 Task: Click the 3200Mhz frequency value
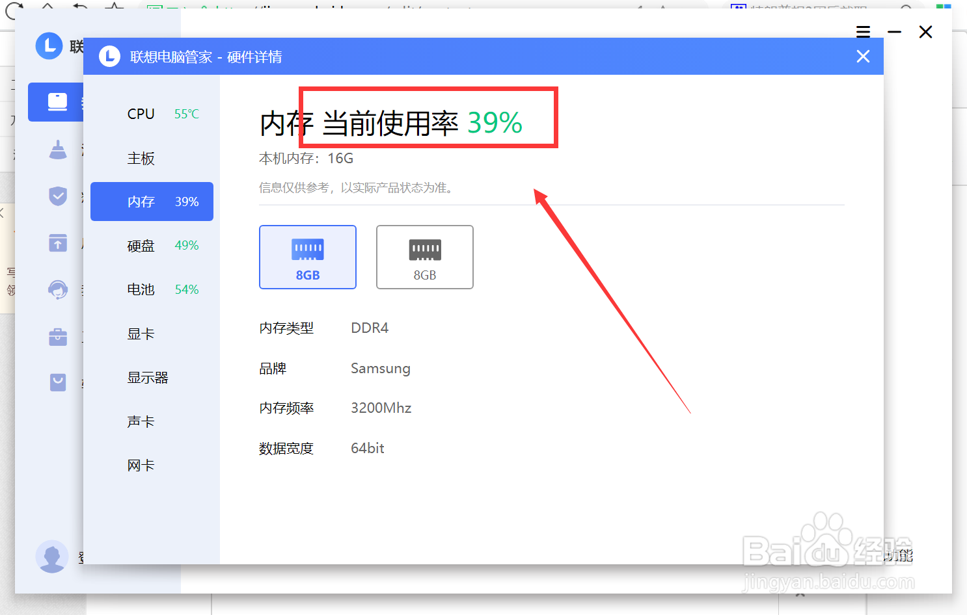click(381, 408)
